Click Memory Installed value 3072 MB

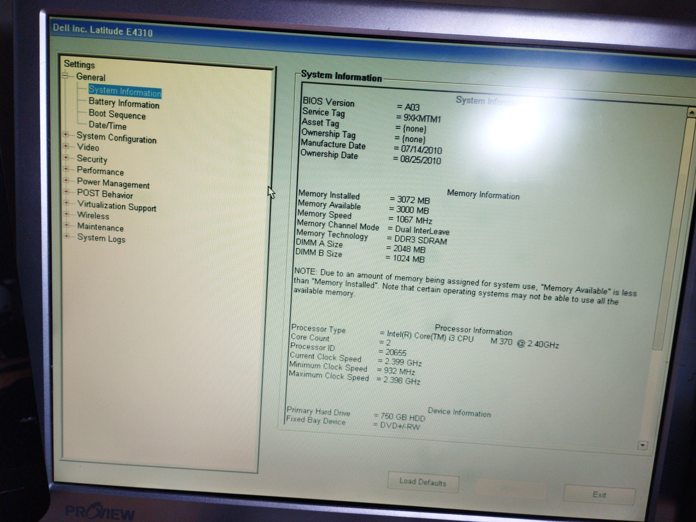[413, 200]
